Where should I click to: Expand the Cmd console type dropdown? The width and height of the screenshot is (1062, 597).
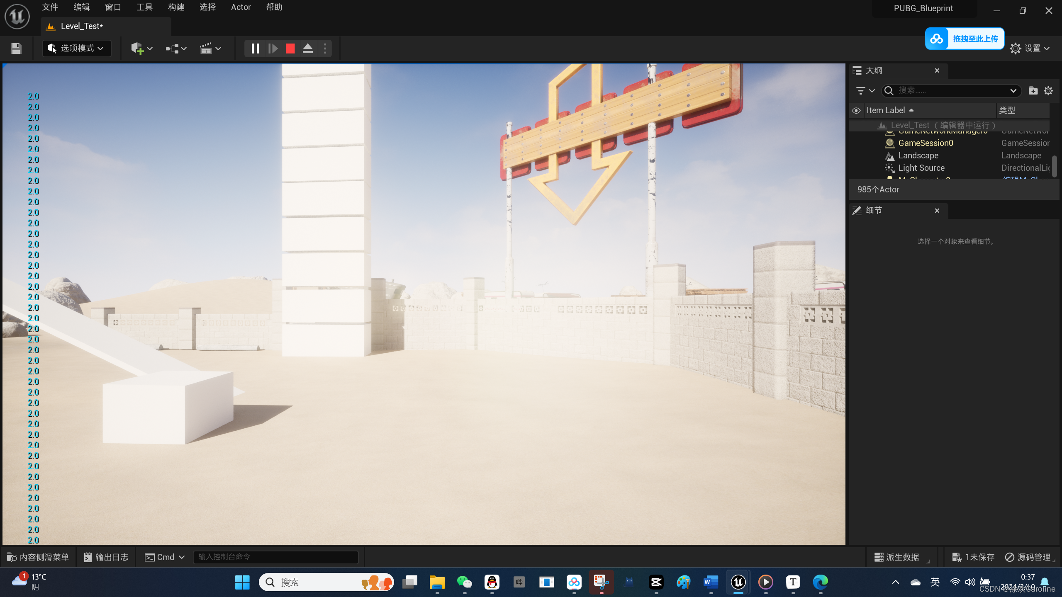coord(165,557)
